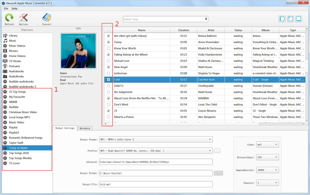Click the TS-Lover gear icon
The width and height of the screenshot is (310, 195).
pyautogui.click(x=5, y=163)
